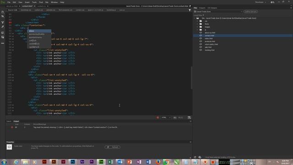The image size is (293, 165).
Task: Click the filter funnel icon above code
Action: point(190,10)
